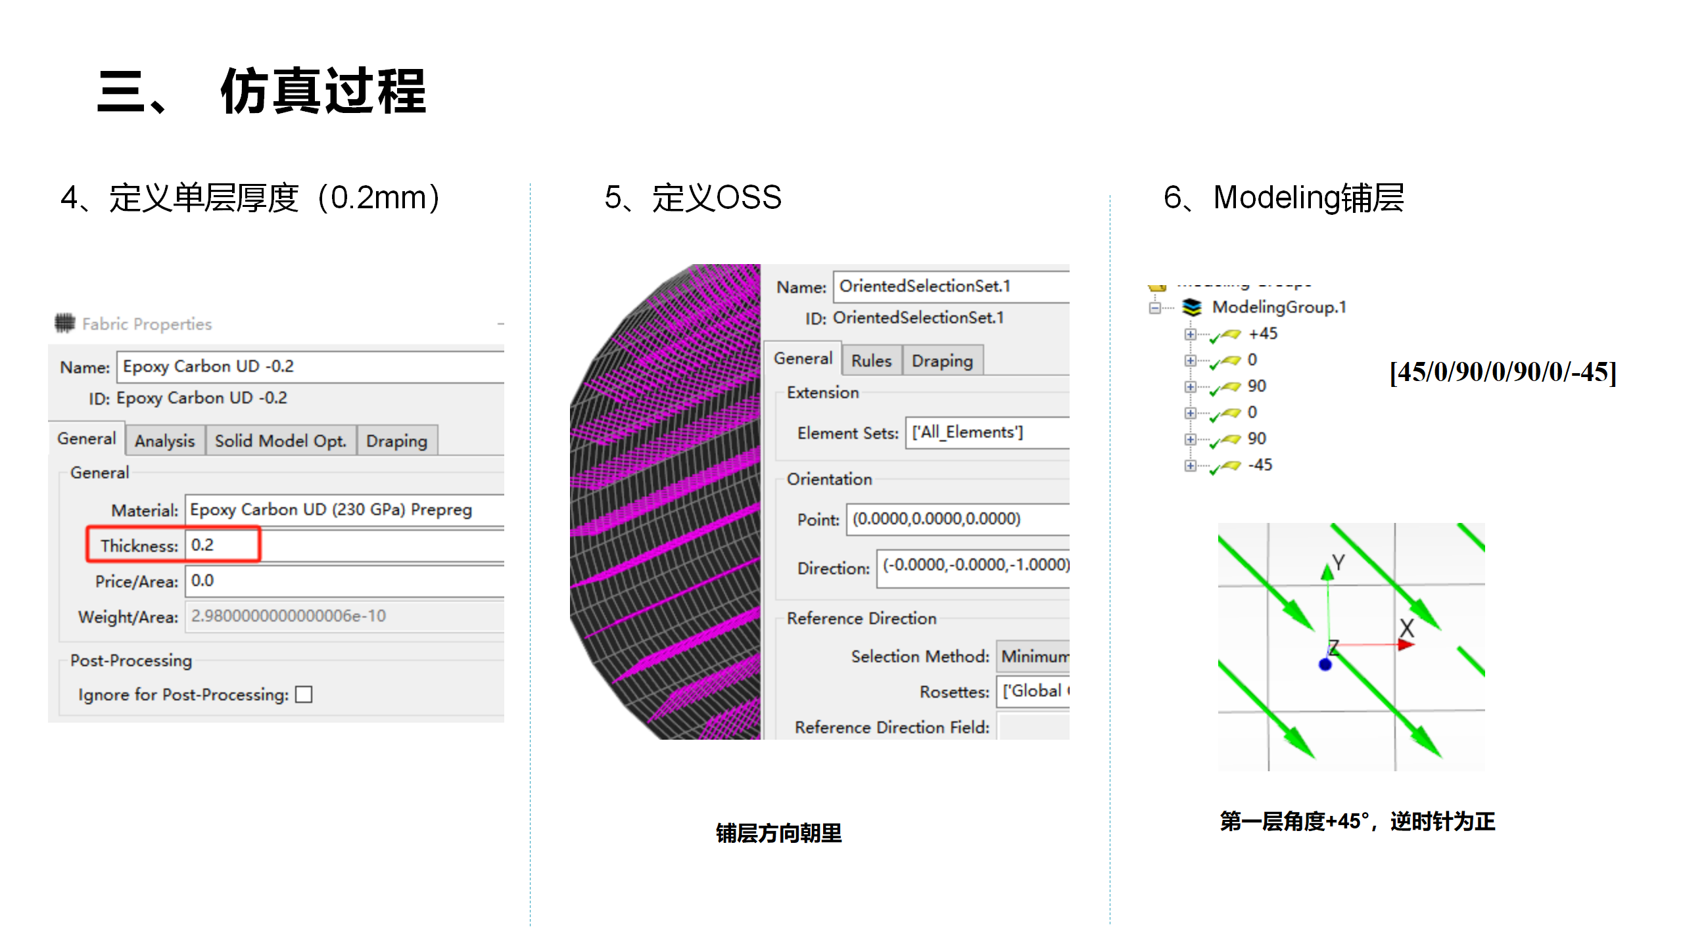
Task: Click the Price/Area field showing 0.0
Action: tap(344, 581)
